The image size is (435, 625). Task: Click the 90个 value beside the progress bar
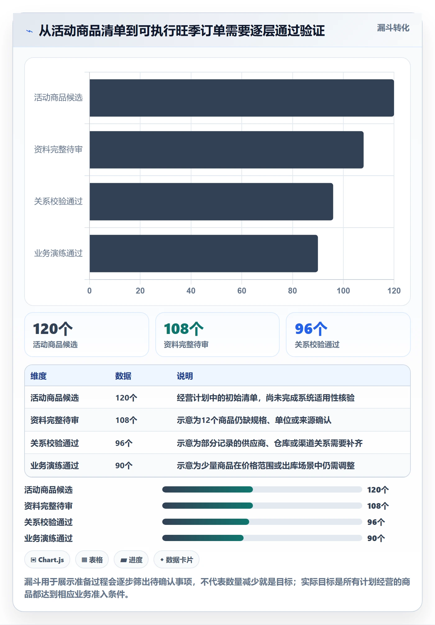tap(376, 538)
